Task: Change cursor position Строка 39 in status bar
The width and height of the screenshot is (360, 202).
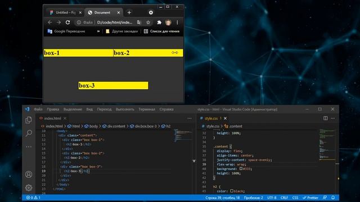Action: [x=223, y=198]
